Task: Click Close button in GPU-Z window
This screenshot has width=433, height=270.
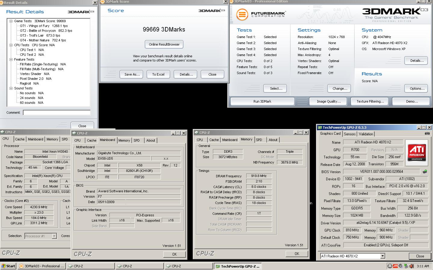Action: point(420,256)
